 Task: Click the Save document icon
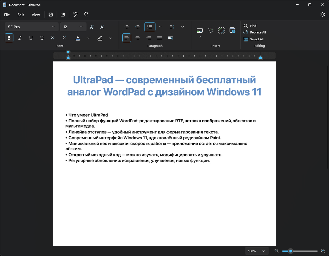[51, 15]
